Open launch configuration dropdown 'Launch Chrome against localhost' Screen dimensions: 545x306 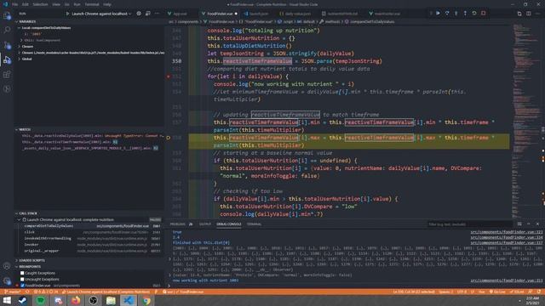point(101,14)
